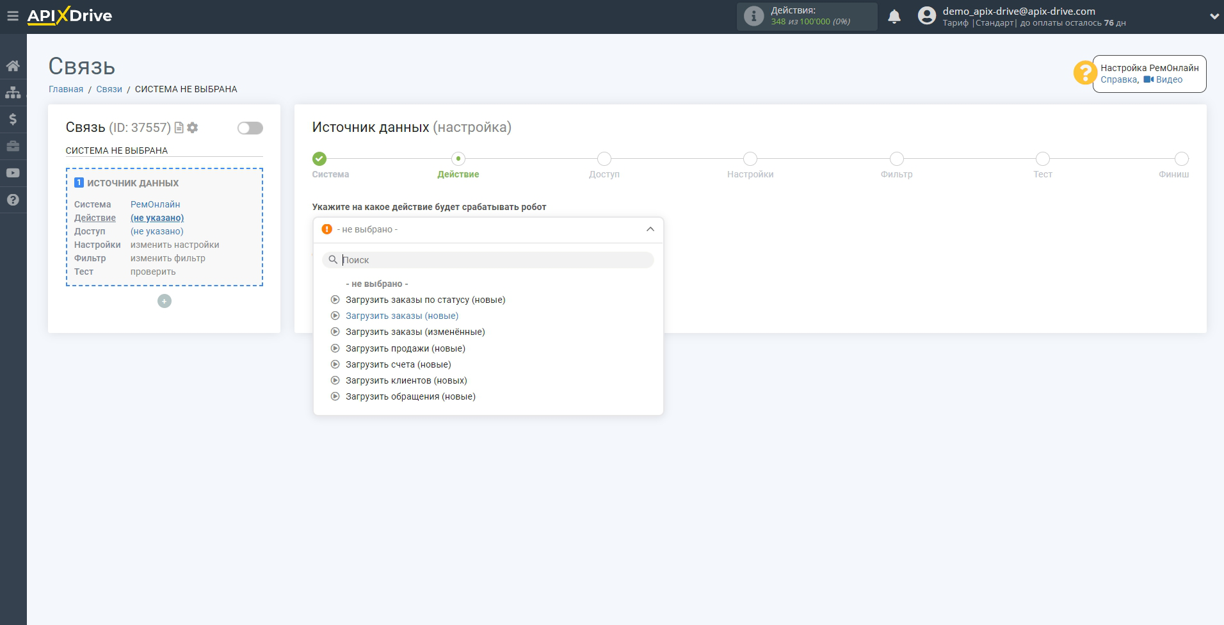This screenshot has width=1224, height=625.
Task: Click изменить фильтр link
Action: [168, 258]
